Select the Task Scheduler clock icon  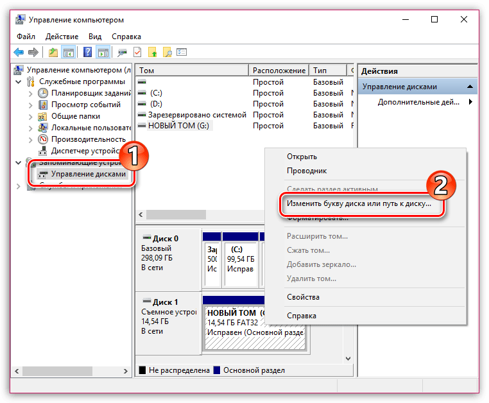point(43,93)
